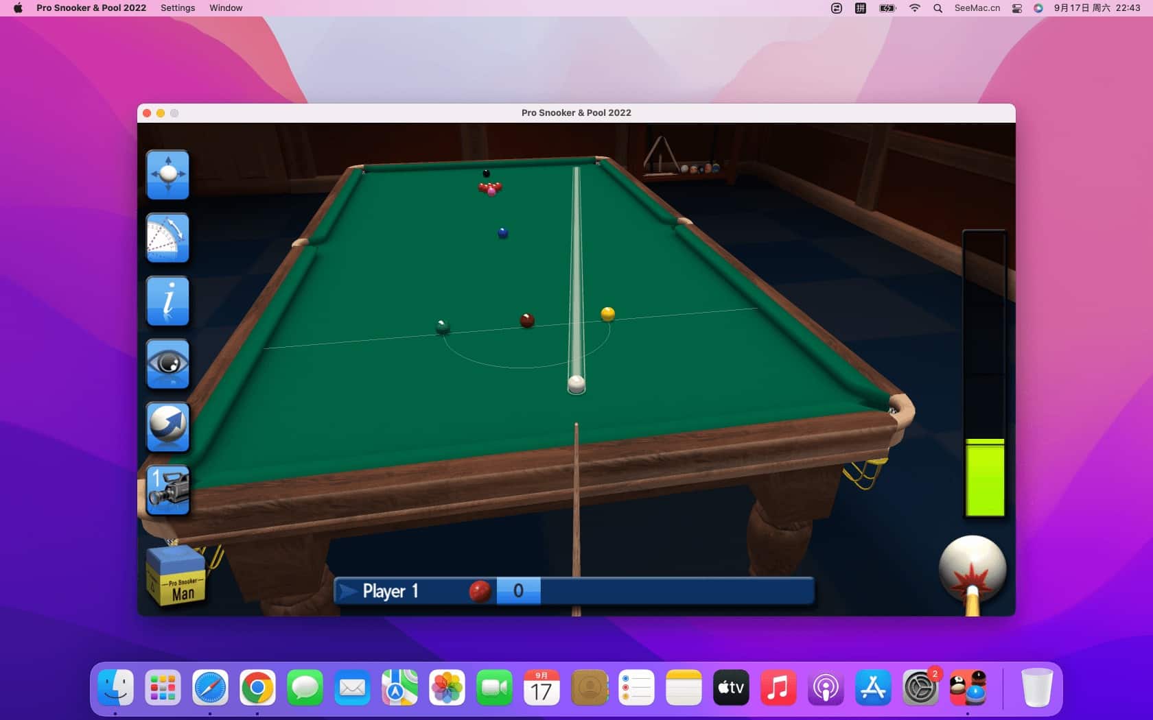This screenshot has width=1153, height=720.
Task: Open the battery status menu
Action: point(887,8)
